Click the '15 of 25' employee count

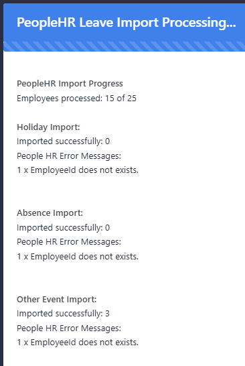coord(120,99)
